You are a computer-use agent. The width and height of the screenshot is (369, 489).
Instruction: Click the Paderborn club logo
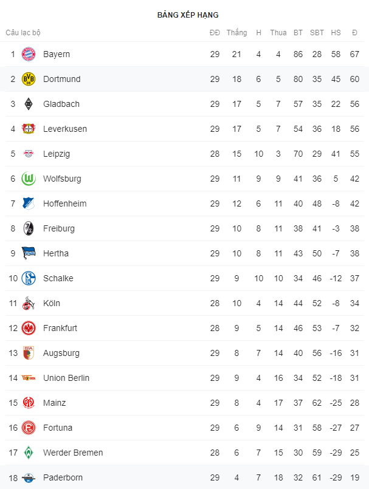pyautogui.click(x=29, y=477)
